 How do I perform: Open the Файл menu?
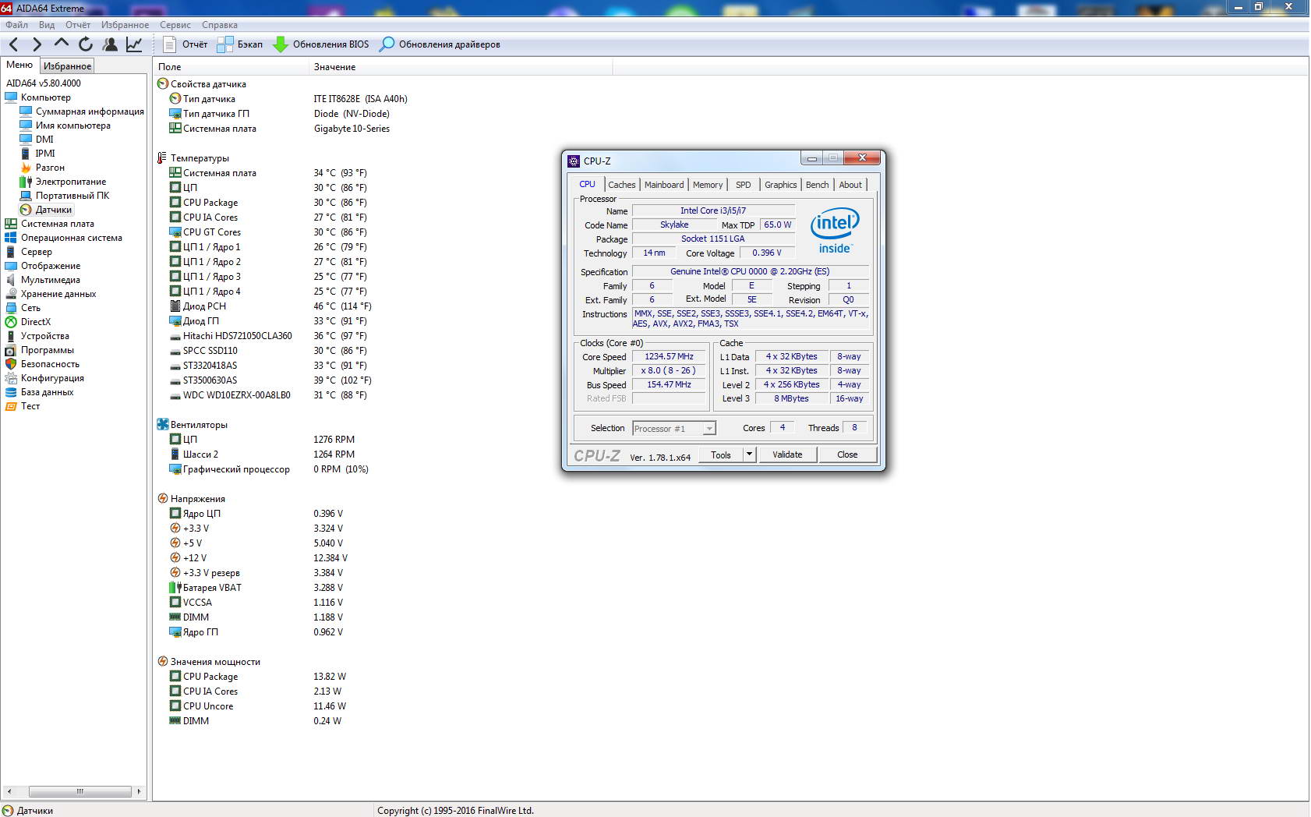(x=16, y=25)
